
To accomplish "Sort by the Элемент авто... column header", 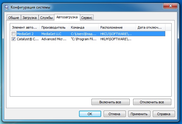I will [25, 27].
